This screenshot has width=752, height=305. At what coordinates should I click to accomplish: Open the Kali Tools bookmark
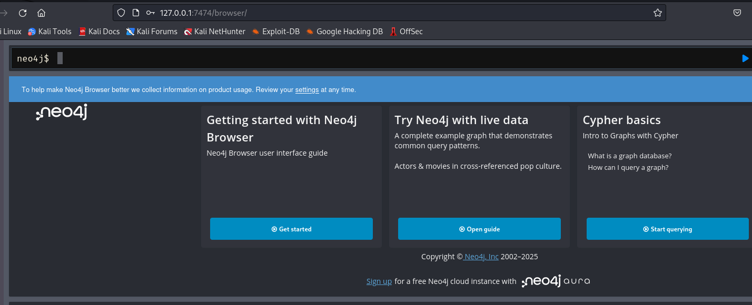[x=50, y=32]
